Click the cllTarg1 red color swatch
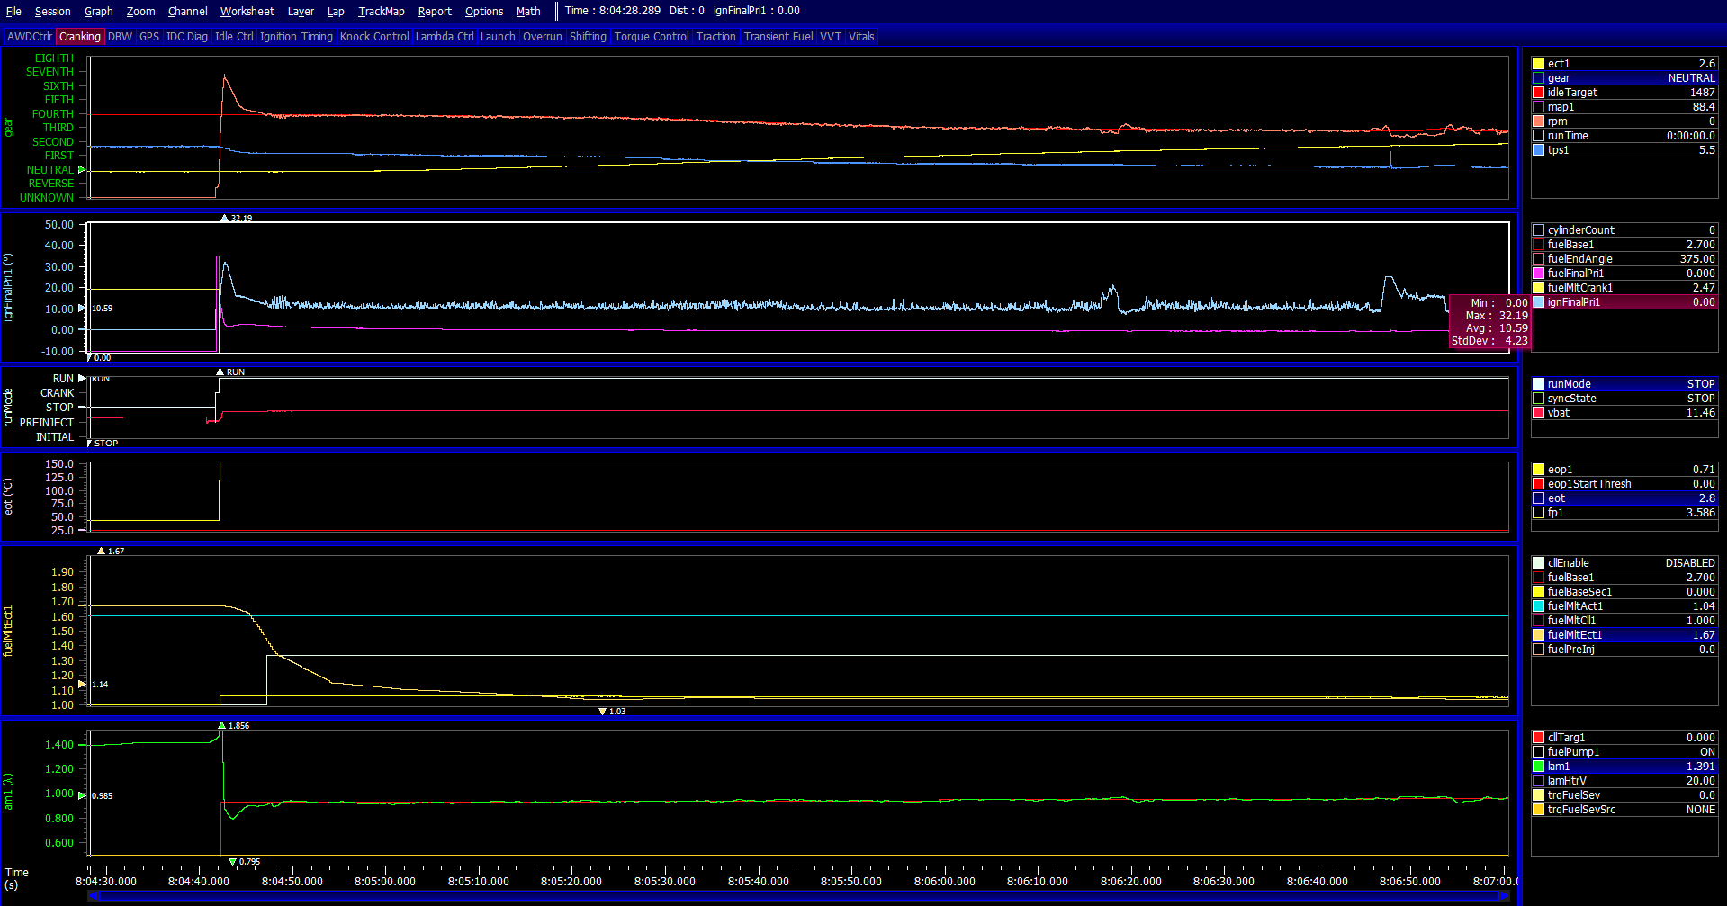 [1539, 738]
